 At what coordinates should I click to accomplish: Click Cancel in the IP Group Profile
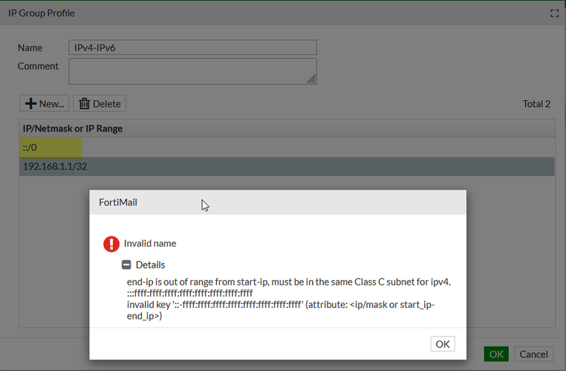point(533,354)
